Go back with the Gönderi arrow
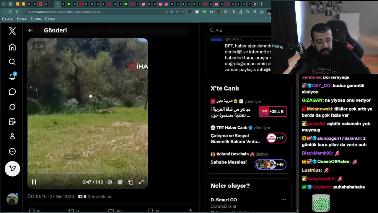Screen dimensions: 378x213 (30, 30)
